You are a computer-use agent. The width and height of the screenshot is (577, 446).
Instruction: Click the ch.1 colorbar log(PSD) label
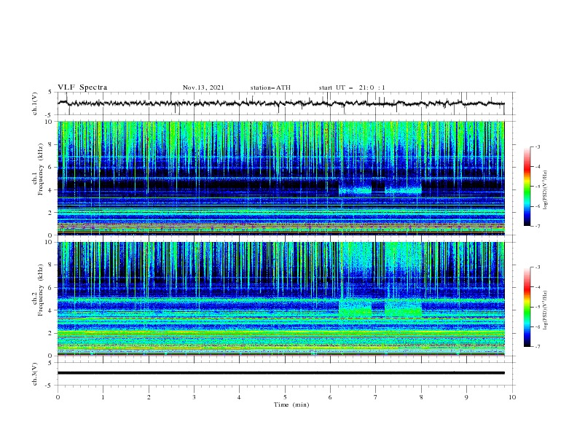[545, 190]
